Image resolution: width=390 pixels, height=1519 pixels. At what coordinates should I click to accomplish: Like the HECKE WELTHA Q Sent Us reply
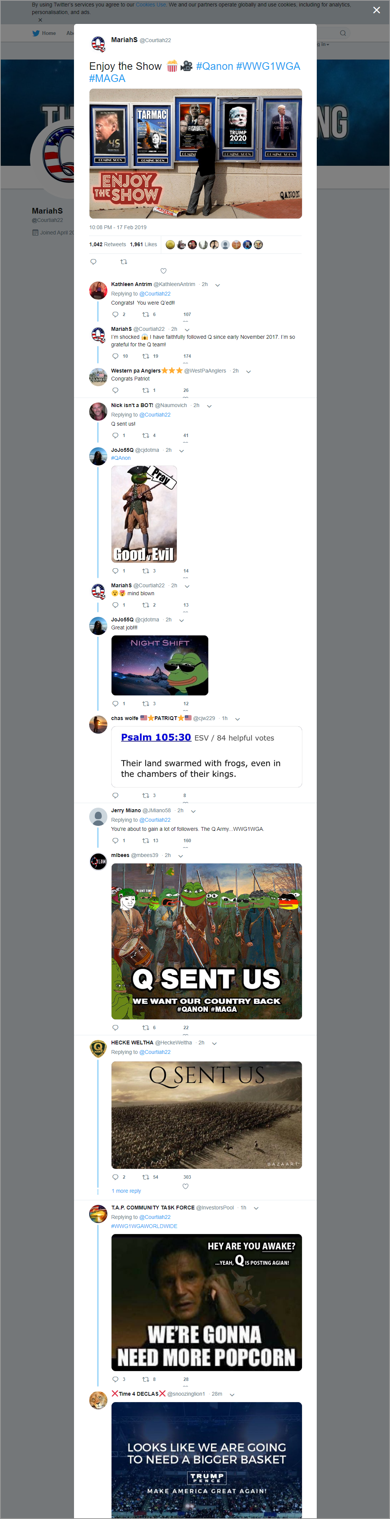point(185,1186)
